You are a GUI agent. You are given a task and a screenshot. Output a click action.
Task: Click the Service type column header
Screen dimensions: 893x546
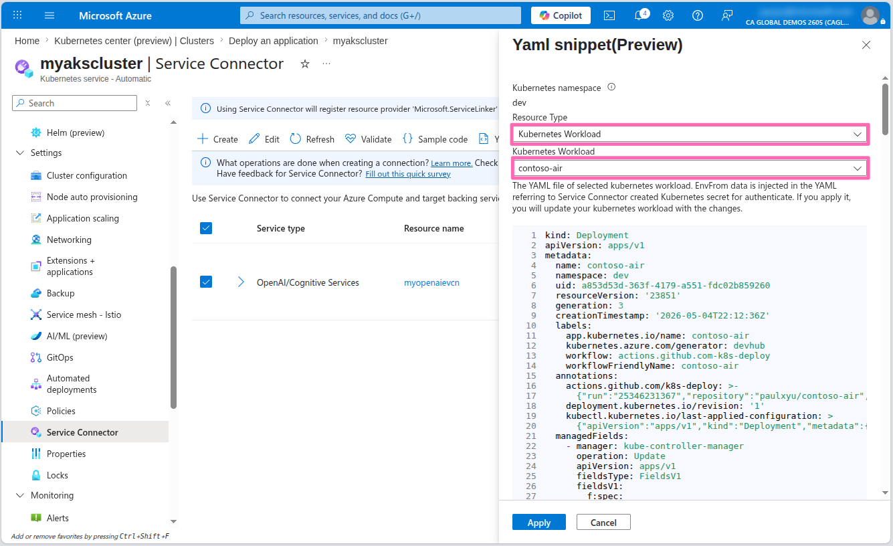click(281, 228)
